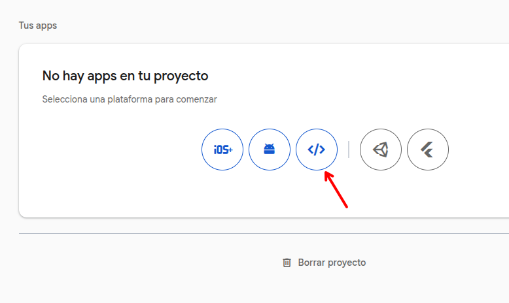Pick the Unity platform icon
509x303 pixels.
381,150
